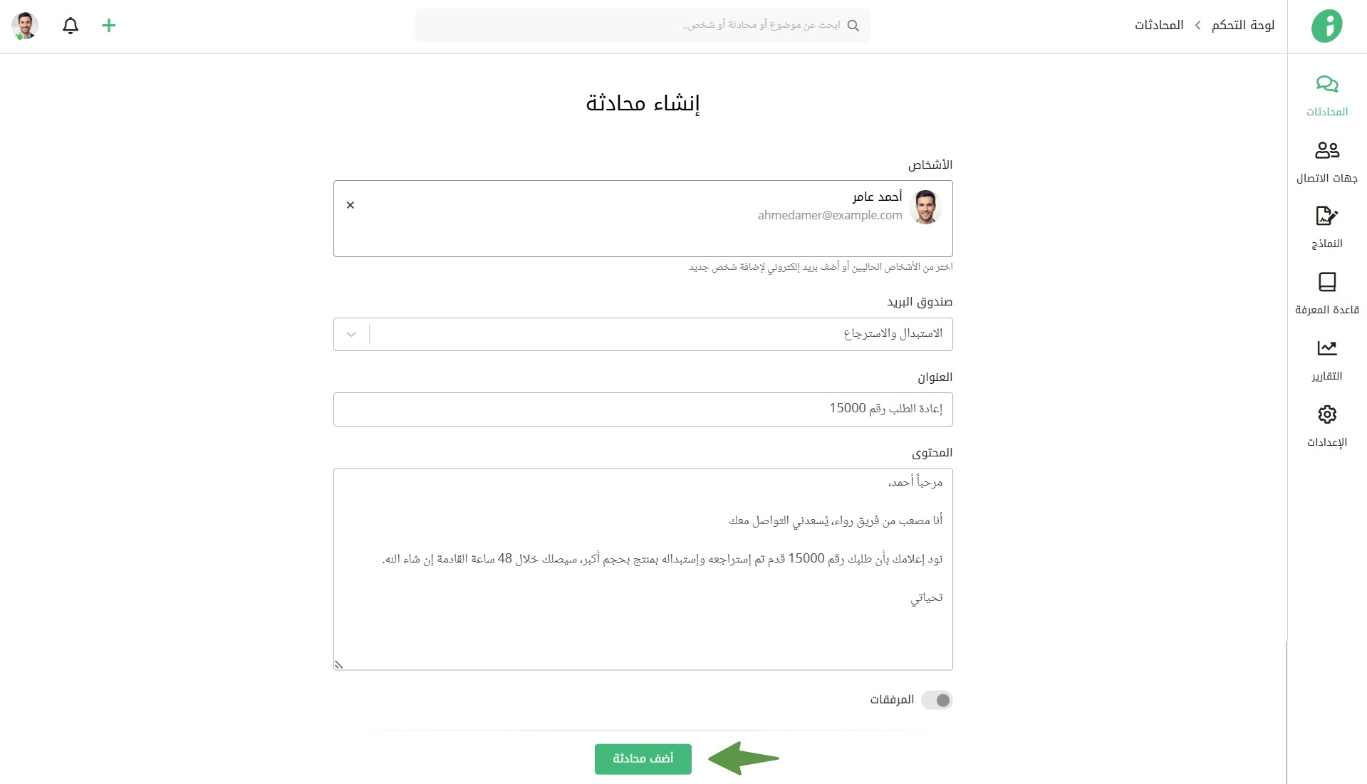Click the المحادثات breadcrumb item
Screen dimensions: 1367x784
pyautogui.click(x=1159, y=26)
